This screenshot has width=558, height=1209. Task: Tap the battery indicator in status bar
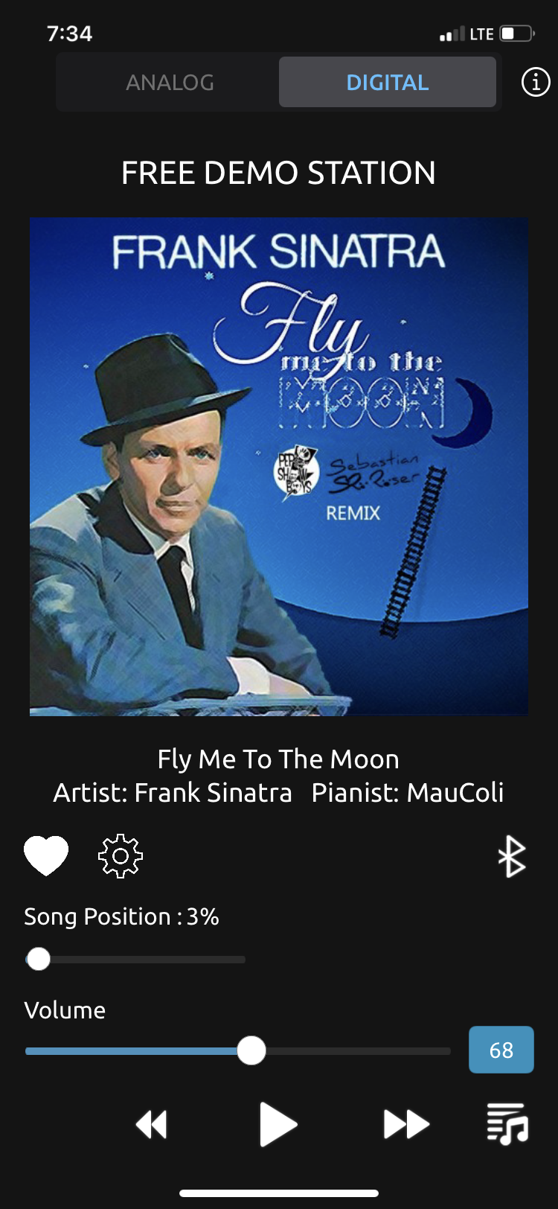click(517, 34)
